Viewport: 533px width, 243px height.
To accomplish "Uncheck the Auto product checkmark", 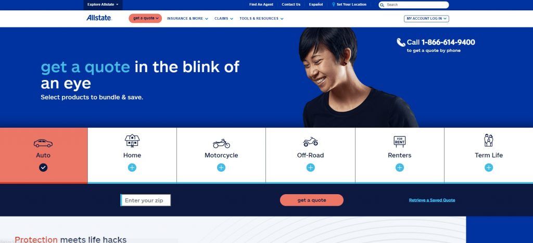I will tap(43, 167).
